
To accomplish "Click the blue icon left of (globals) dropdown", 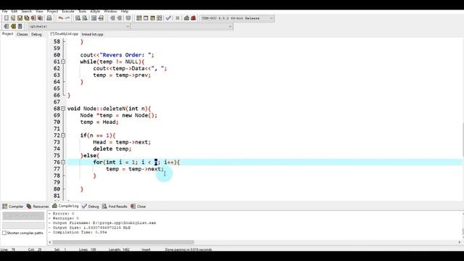I will click(20, 26).
